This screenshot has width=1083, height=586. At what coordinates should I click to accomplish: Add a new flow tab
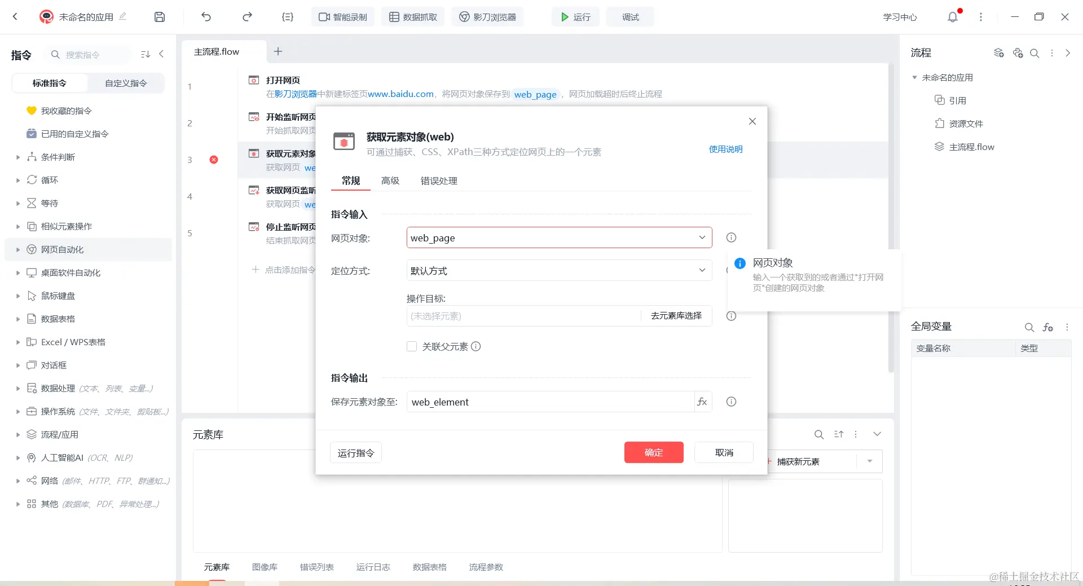point(278,51)
